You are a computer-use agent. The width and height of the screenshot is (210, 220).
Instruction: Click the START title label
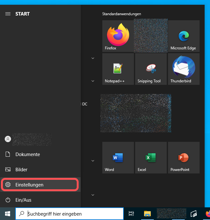click(x=22, y=14)
